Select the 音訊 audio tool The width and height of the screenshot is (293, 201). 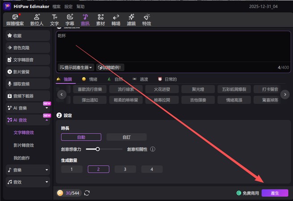click(x=85, y=20)
